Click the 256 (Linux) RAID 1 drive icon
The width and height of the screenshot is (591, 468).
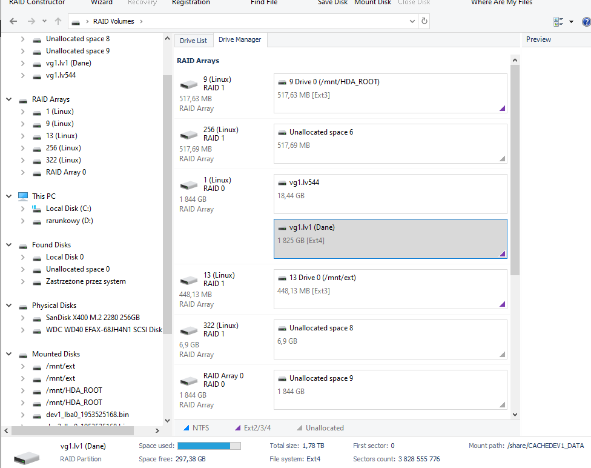point(189,135)
